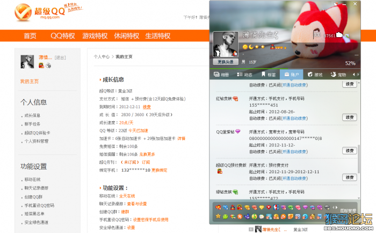Open 首页 in the orange navigation bar
The image size is (376, 233).
click(30, 36)
